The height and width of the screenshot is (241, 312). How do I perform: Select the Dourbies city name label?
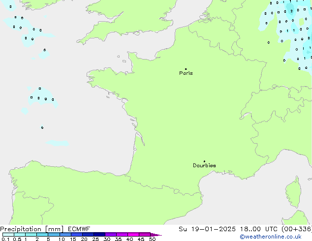204,166
